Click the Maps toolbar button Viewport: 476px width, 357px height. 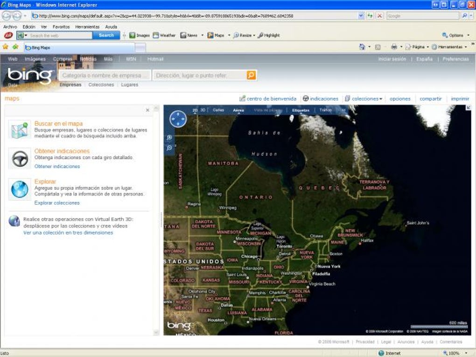pyautogui.click(x=216, y=35)
